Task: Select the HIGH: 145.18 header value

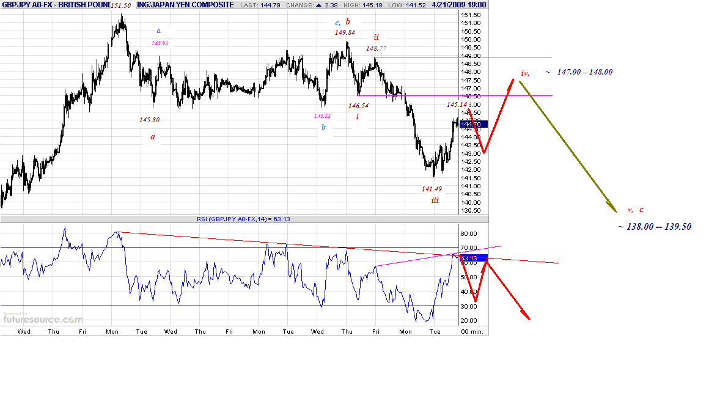Action: [362, 5]
